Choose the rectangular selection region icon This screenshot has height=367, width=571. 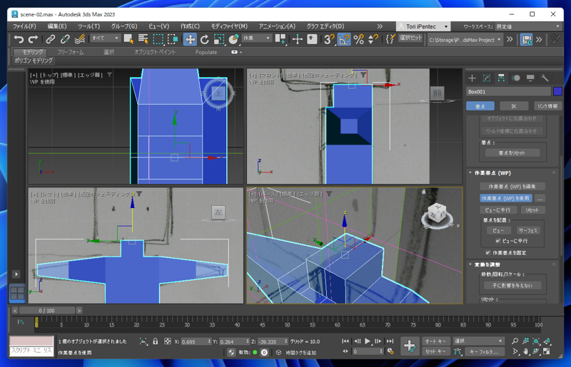(x=158, y=39)
